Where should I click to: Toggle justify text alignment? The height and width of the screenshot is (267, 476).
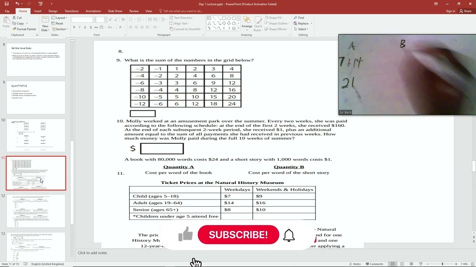(148, 27)
